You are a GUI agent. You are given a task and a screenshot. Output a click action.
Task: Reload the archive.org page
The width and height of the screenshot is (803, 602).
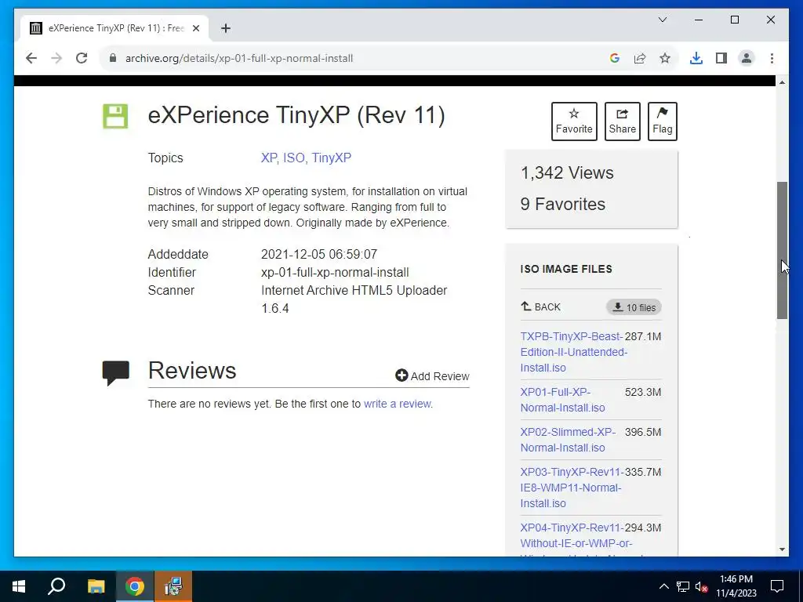pyautogui.click(x=82, y=58)
